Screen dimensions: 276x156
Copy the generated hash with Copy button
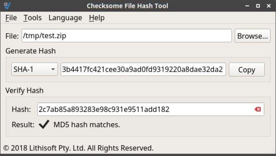tap(247, 70)
